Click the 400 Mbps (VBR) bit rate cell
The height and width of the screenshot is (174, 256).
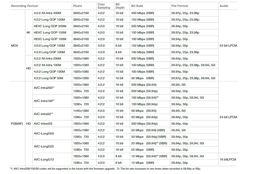tap(143, 13)
